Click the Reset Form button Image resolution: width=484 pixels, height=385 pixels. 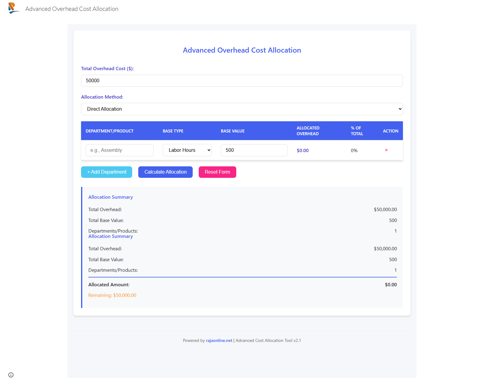[217, 172]
